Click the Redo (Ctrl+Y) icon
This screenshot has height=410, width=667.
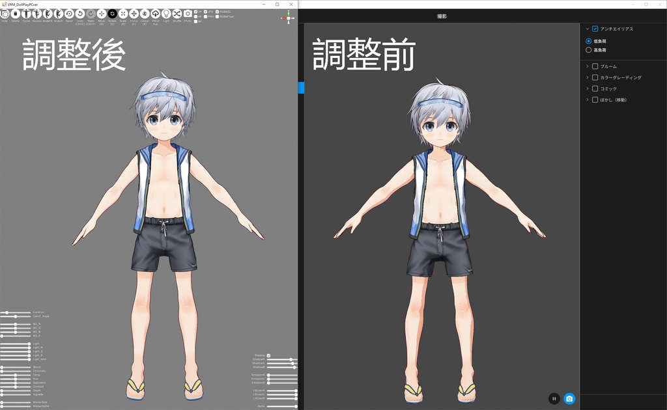coord(91,14)
